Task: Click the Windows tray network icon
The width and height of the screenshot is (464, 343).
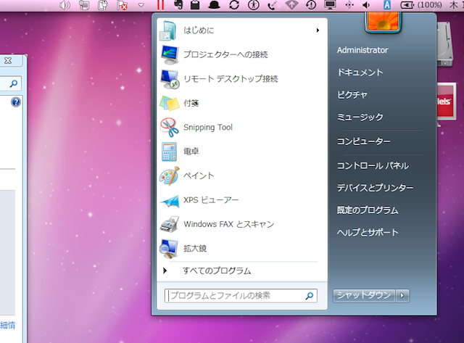Action: tap(84, 5)
